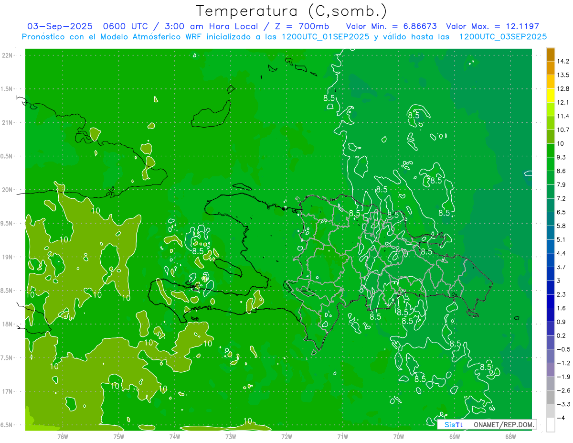Click the blue legend swatch between 3.7 and 4.4
Viewport: 573px width, 443px height.
pos(551,260)
